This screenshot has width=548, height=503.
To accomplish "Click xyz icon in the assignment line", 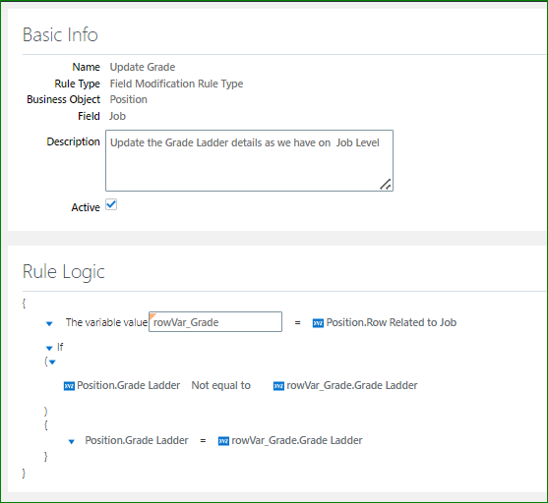I will tap(223, 441).
